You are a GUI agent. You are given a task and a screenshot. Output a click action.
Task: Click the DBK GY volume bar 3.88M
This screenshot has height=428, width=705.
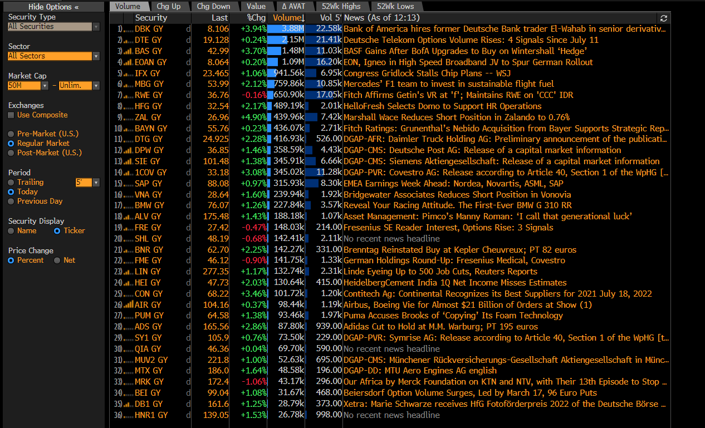click(286, 29)
